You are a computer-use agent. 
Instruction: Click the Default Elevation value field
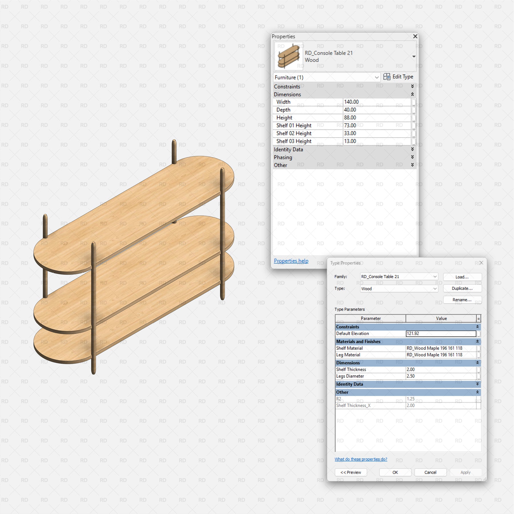click(441, 334)
